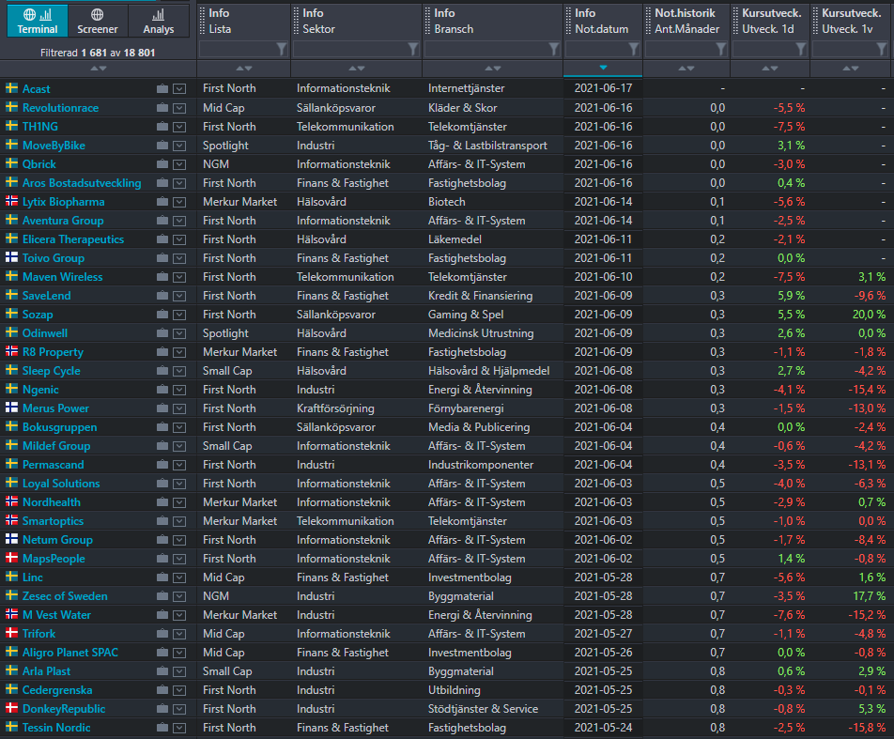Image resolution: width=894 pixels, height=739 pixels.
Task: Click the briefcase icon for Nordhealth
Action: (162, 501)
